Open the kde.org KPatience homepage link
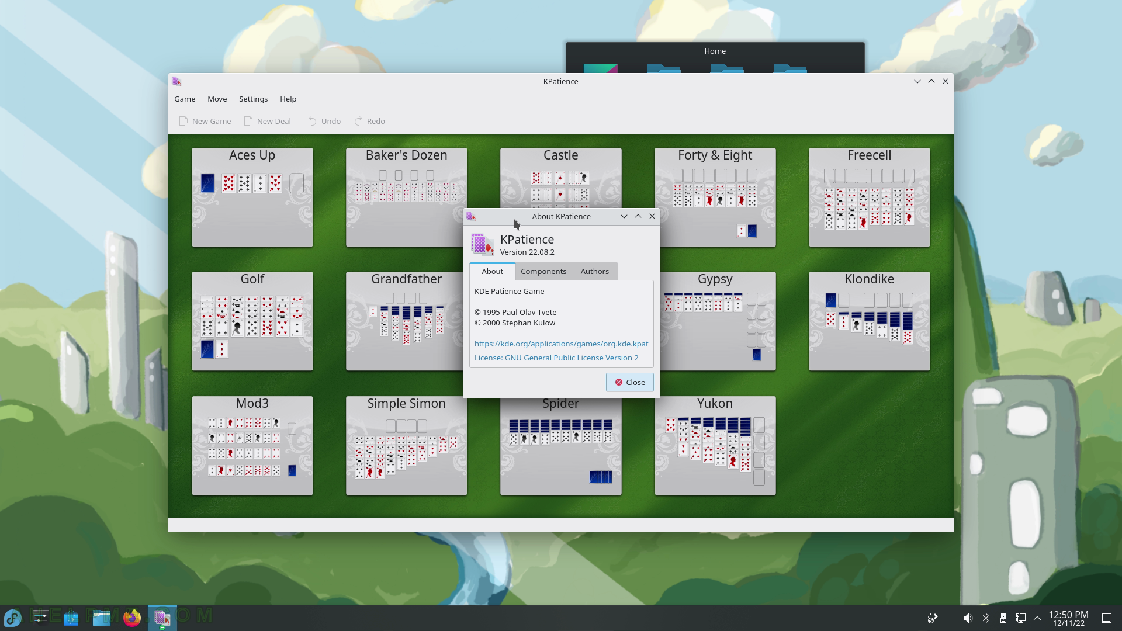The image size is (1122, 631). [x=561, y=344]
